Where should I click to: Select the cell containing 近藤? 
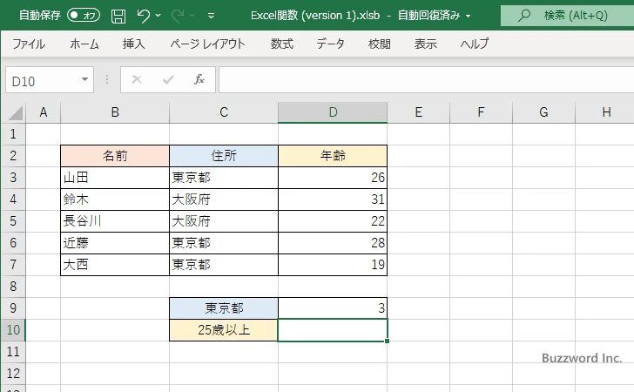pos(115,243)
